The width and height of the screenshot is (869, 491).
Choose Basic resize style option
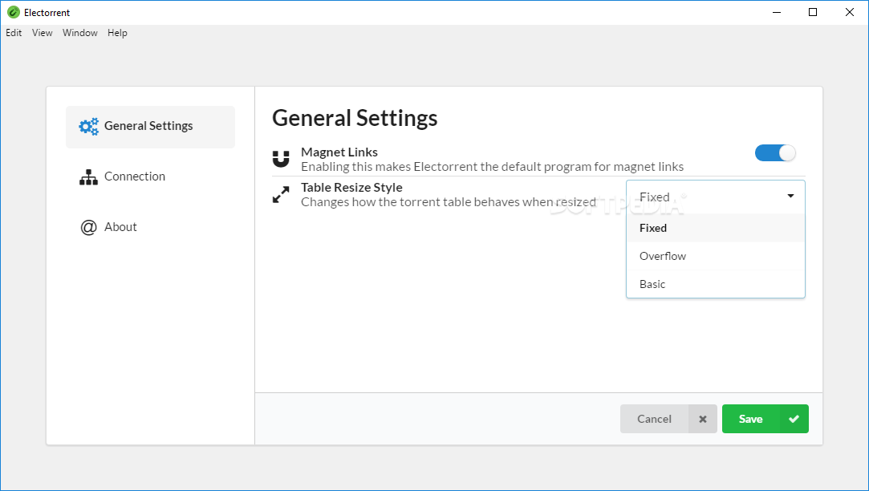[x=716, y=284]
